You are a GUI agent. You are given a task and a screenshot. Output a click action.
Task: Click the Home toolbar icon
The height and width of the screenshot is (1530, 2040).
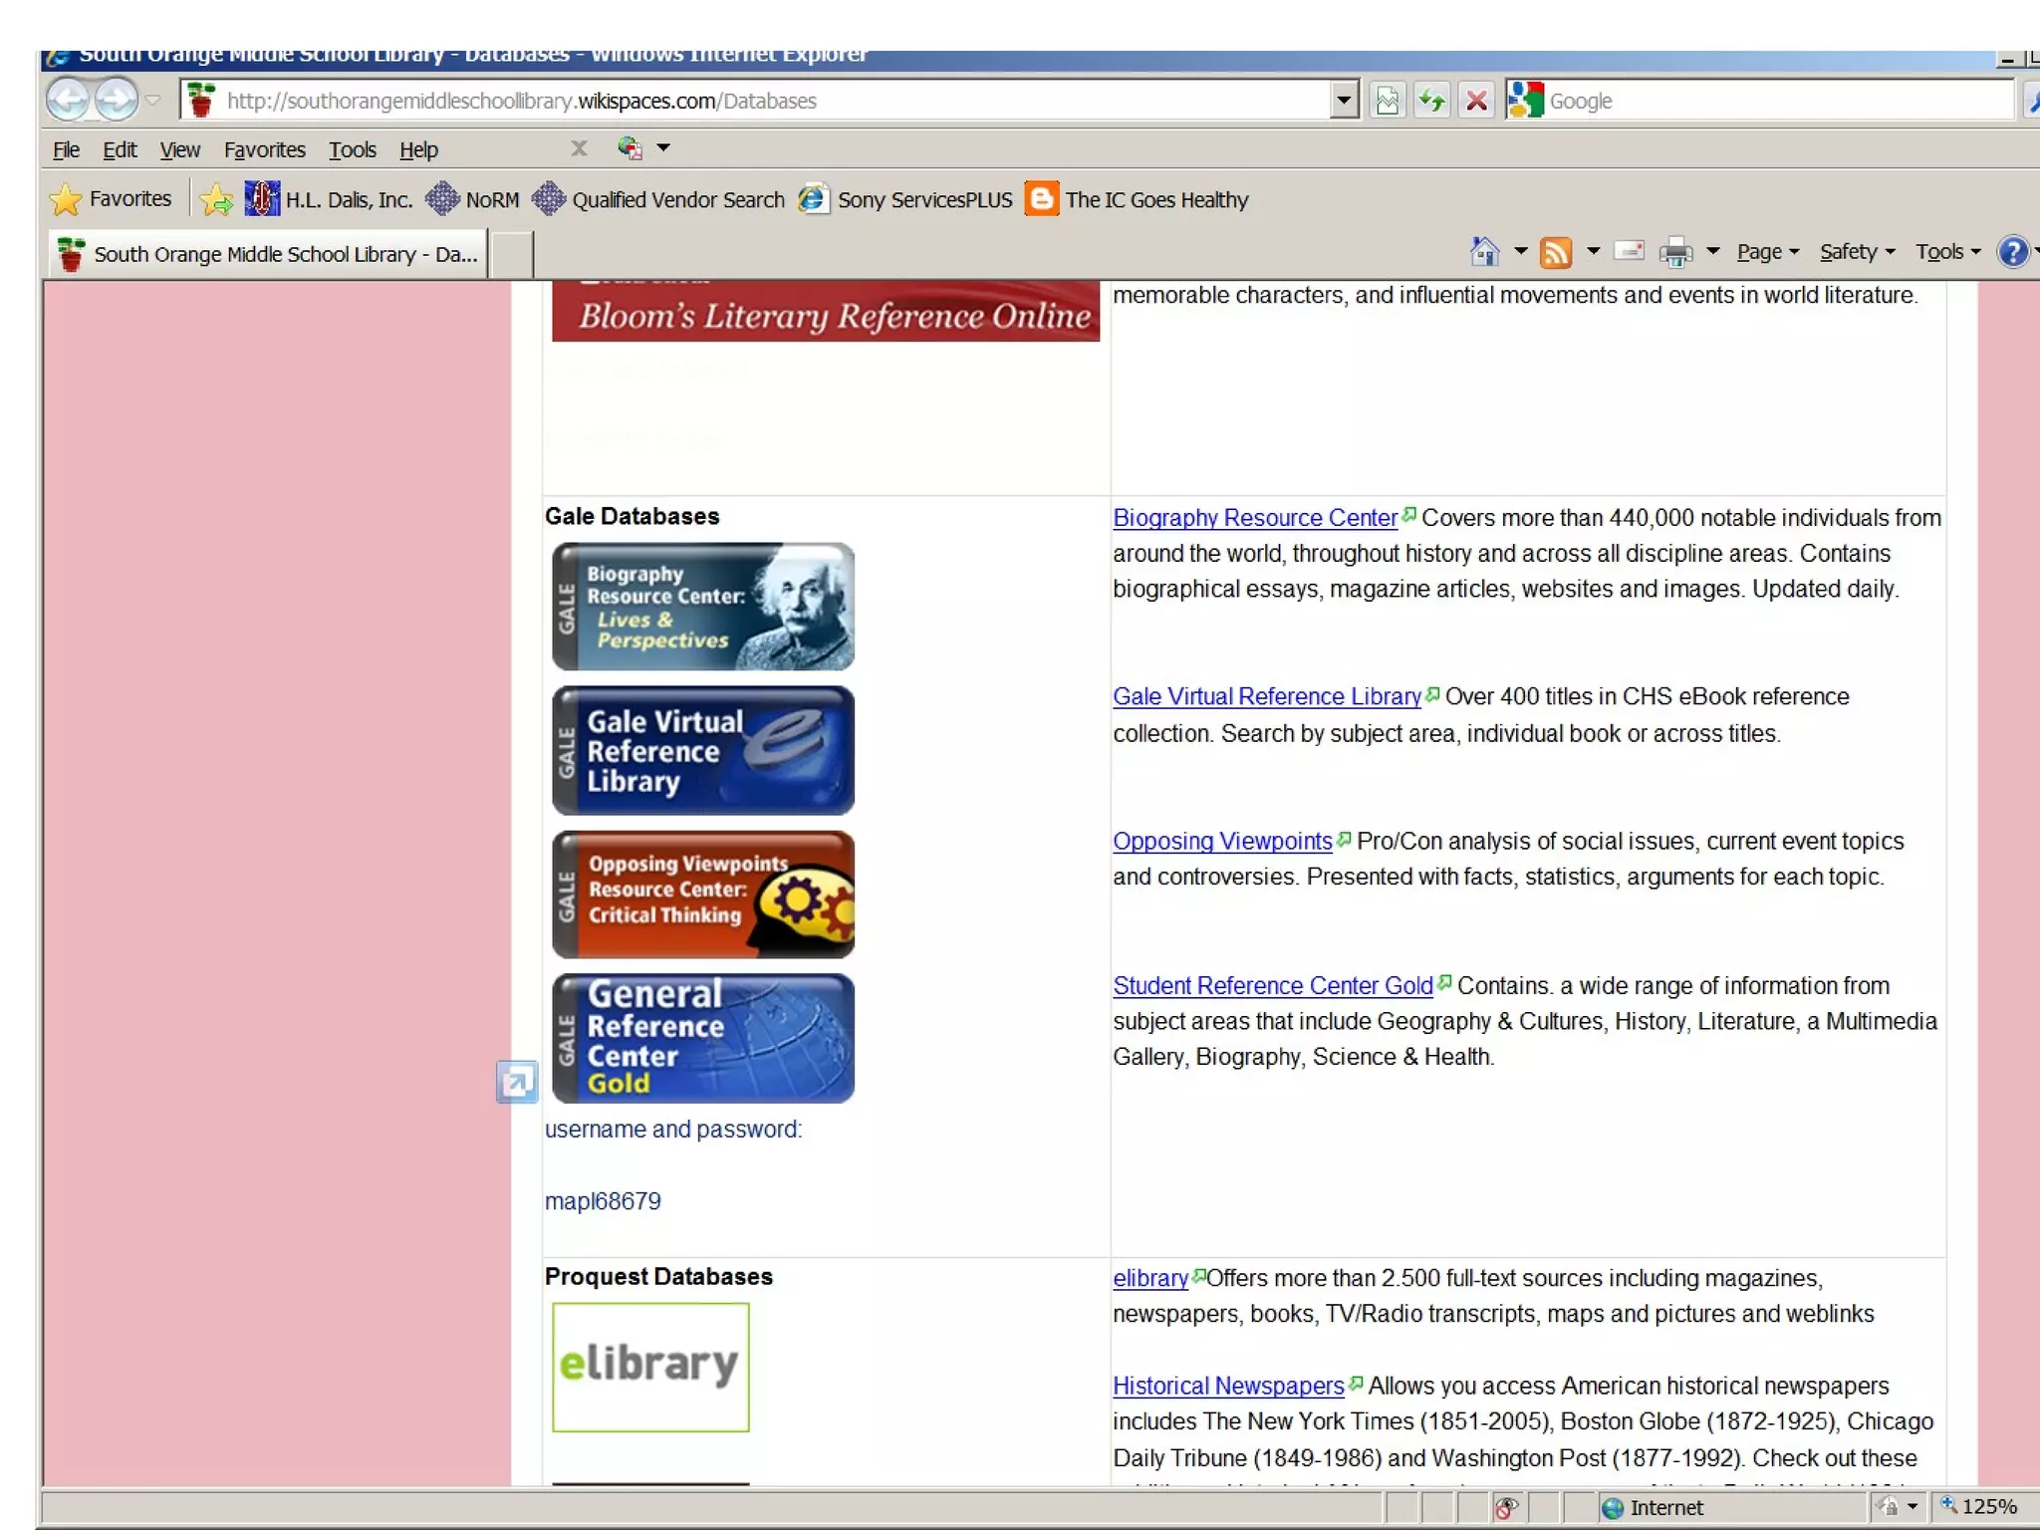tap(1484, 252)
